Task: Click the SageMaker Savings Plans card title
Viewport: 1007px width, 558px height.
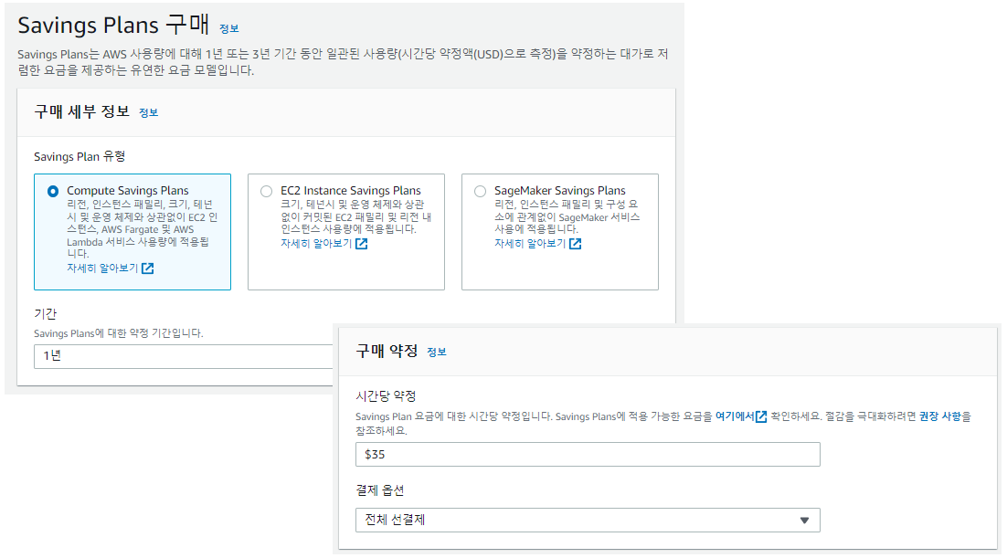Action: click(x=560, y=191)
